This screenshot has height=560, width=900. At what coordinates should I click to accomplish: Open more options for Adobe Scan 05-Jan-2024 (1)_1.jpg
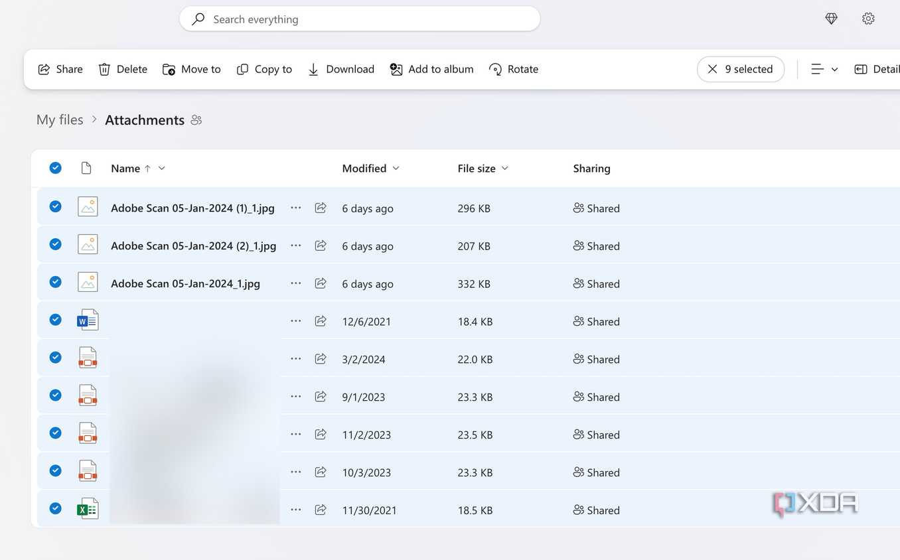coord(296,208)
